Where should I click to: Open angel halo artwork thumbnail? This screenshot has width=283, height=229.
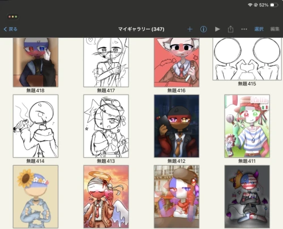(x=106, y=197)
